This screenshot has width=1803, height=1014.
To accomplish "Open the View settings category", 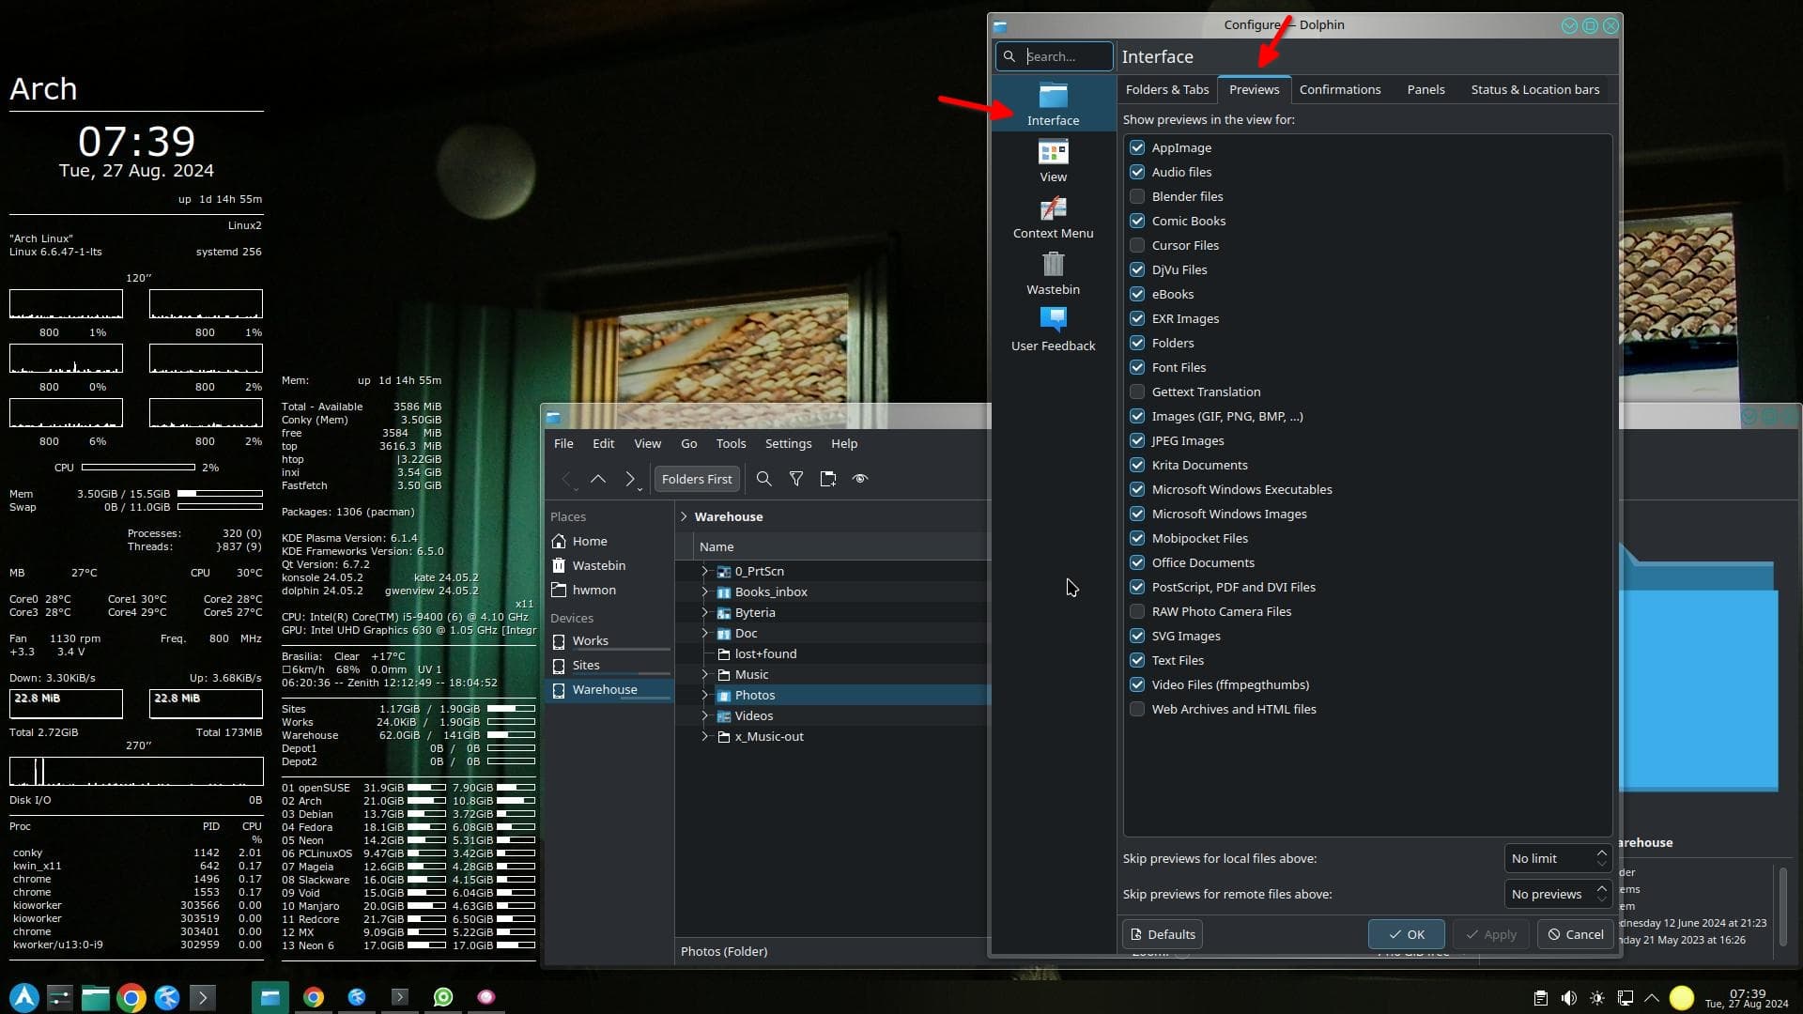I will click(x=1053, y=161).
